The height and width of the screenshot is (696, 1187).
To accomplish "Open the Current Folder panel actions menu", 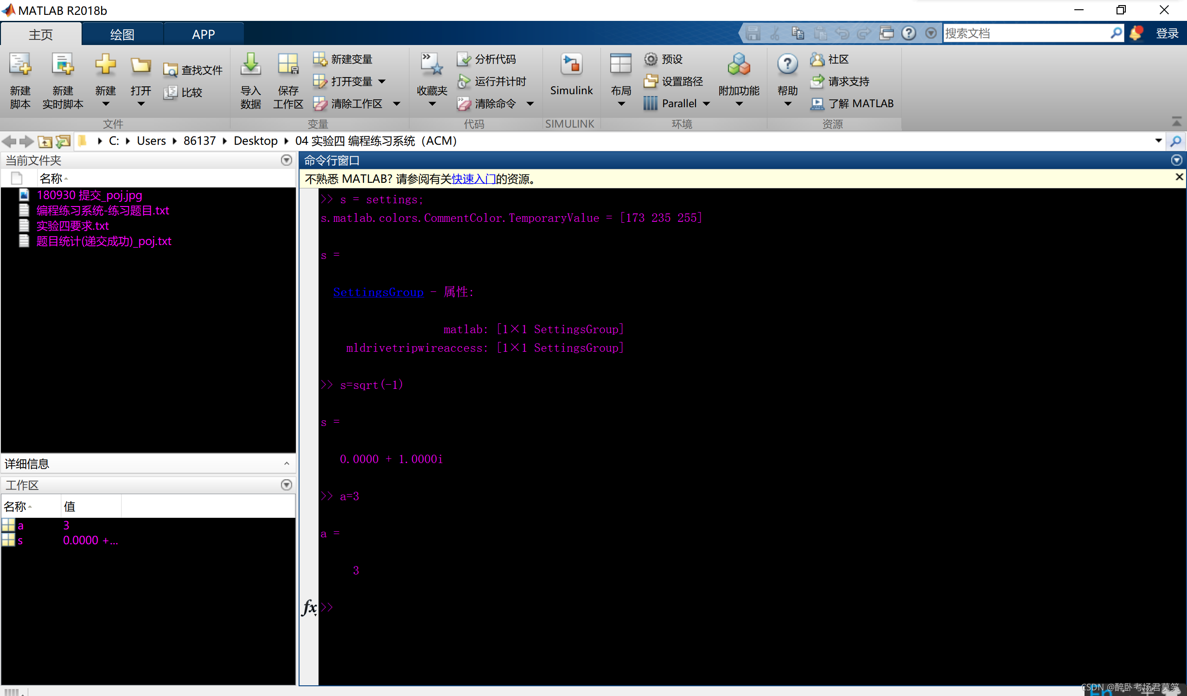I will [286, 160].
